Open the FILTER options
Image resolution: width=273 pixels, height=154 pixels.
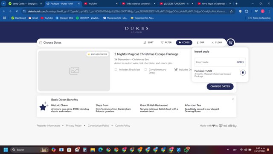pos(166,43)
